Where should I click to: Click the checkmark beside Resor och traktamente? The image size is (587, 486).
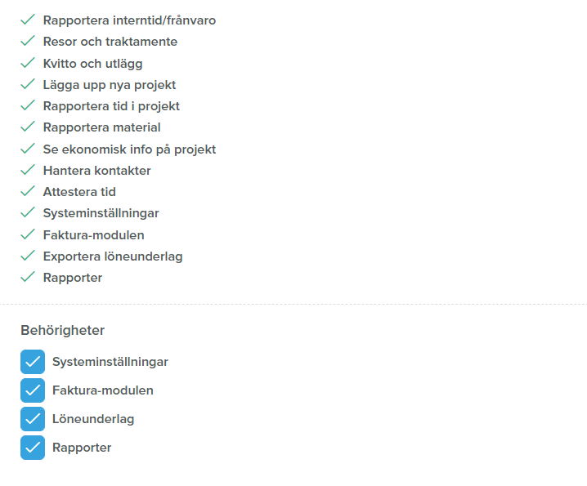pos(28,41)
